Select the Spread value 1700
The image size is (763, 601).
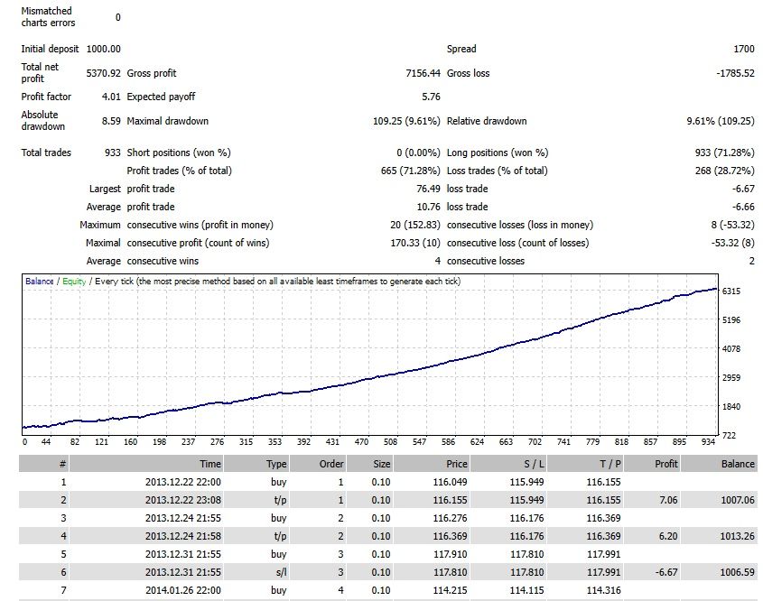(x=743, y=49)
